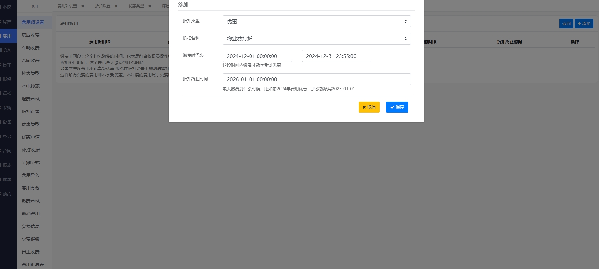The height and width of the screenshot is (269, 599).
Task: Close the 折扣设置 tab
Action: coord(116,6)
